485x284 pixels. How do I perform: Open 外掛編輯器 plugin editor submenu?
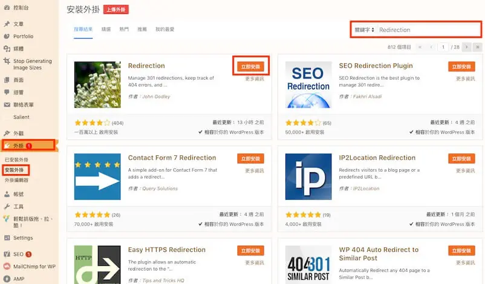(16, 180)
